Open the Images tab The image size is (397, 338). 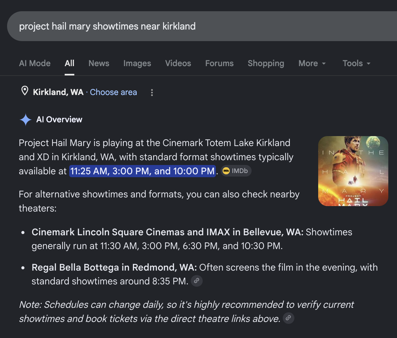(x=137, y=64)
